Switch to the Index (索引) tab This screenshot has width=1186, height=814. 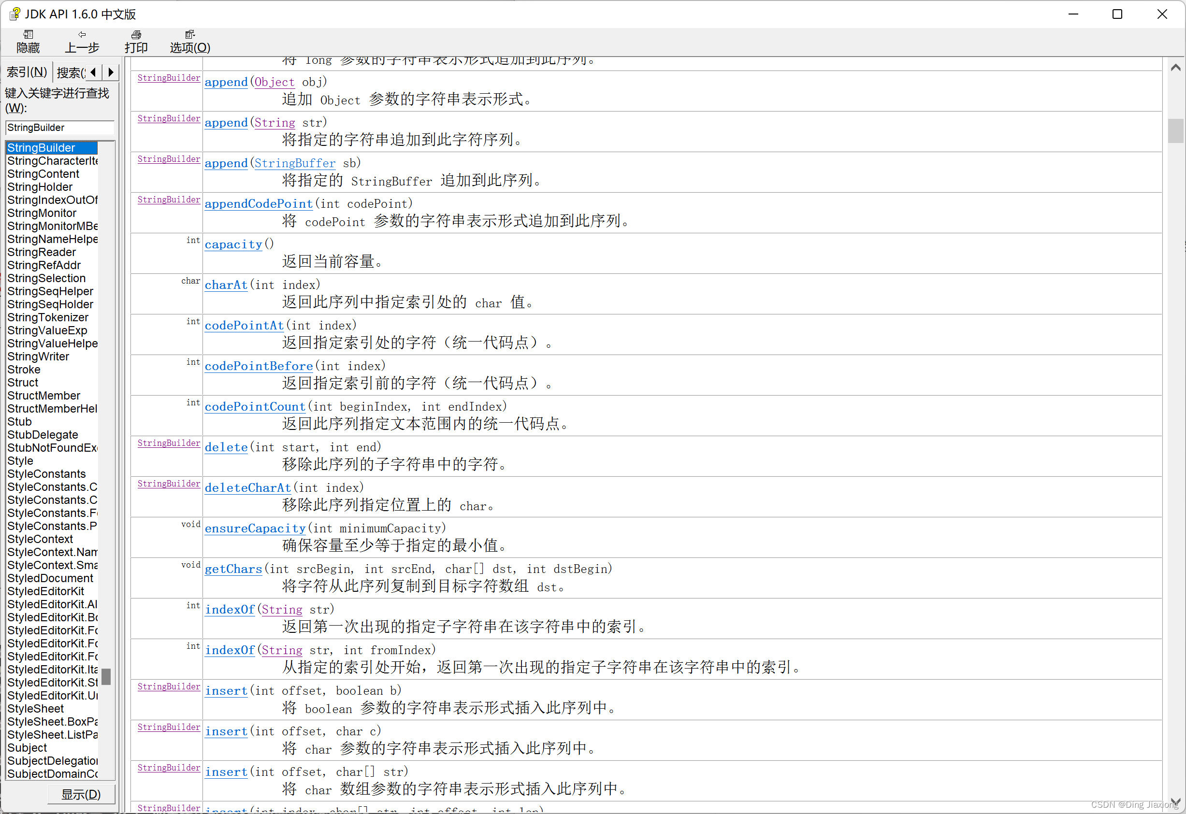(27, 72)
